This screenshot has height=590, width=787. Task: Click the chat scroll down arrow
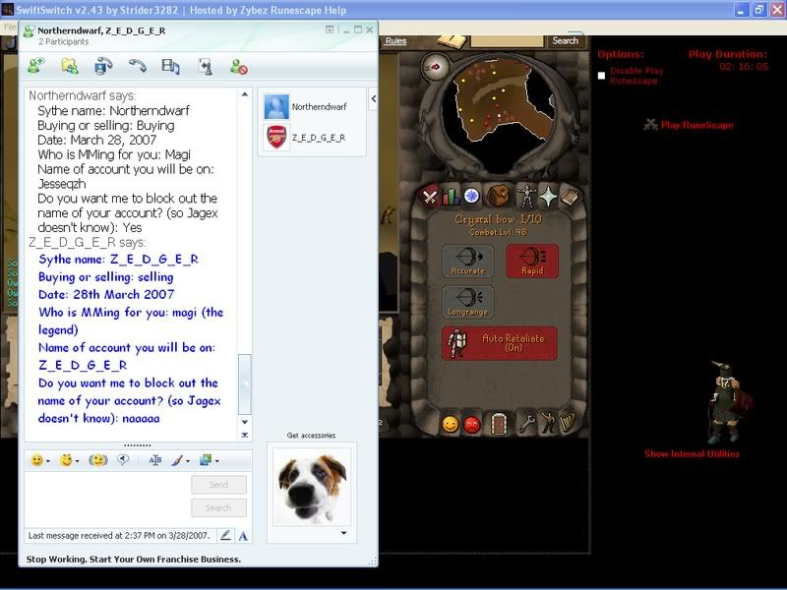tap(244, 422)
